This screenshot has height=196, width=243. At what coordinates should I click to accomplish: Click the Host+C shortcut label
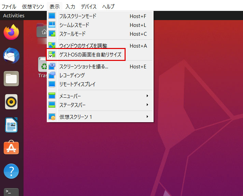(138, 34)
